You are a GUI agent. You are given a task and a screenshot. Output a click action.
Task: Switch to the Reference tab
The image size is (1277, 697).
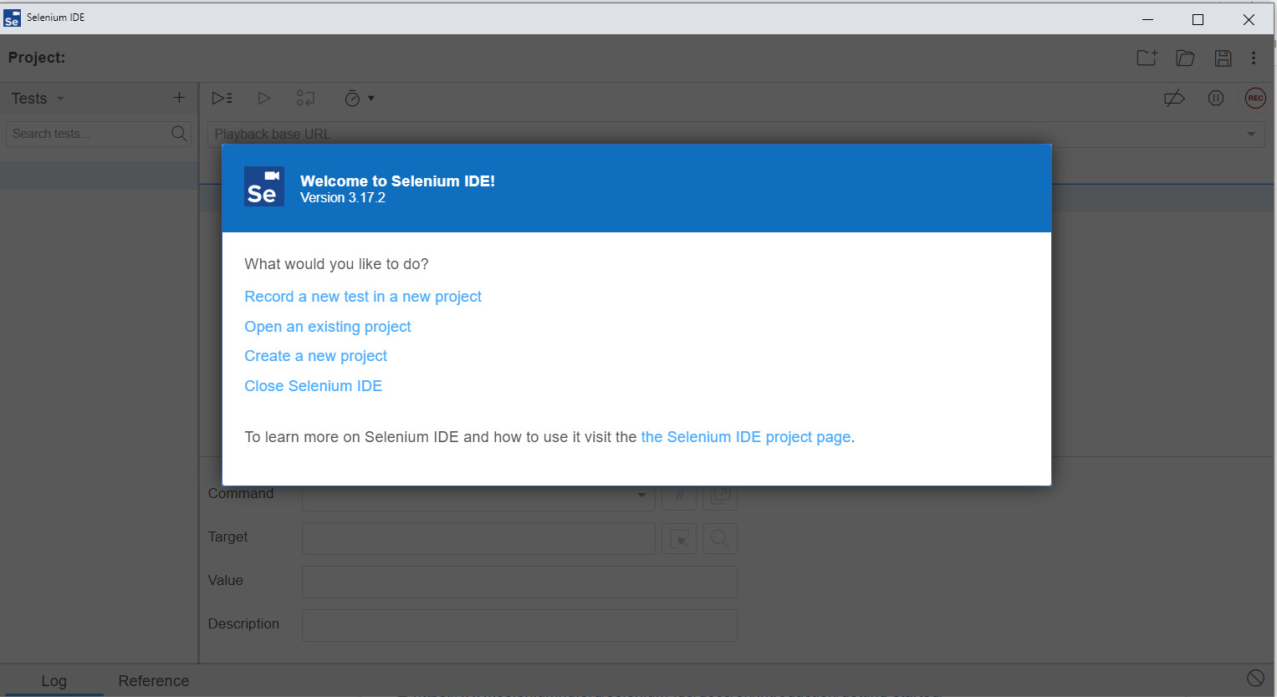154,680
